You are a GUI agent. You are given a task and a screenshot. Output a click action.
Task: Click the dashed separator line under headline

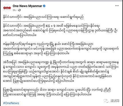(34, 22)
